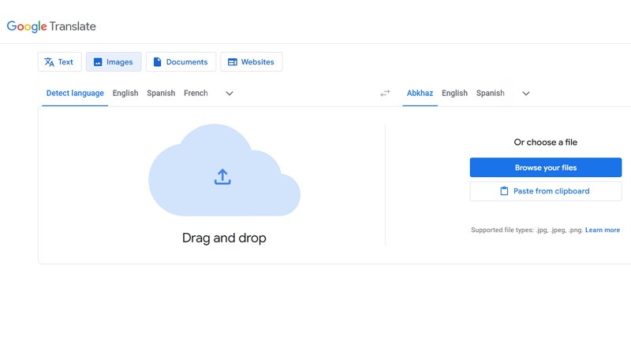631x347 pixels.
Task: Click the upload arrow icon in cloud
Action: pyautogui.click(x=222, y=177)
